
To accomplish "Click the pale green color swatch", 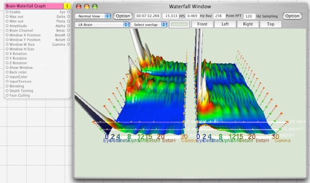I will [179, 24].
